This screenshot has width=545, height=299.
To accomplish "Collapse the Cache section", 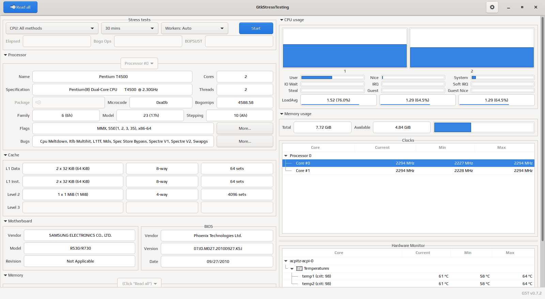I will click(5, 155).
